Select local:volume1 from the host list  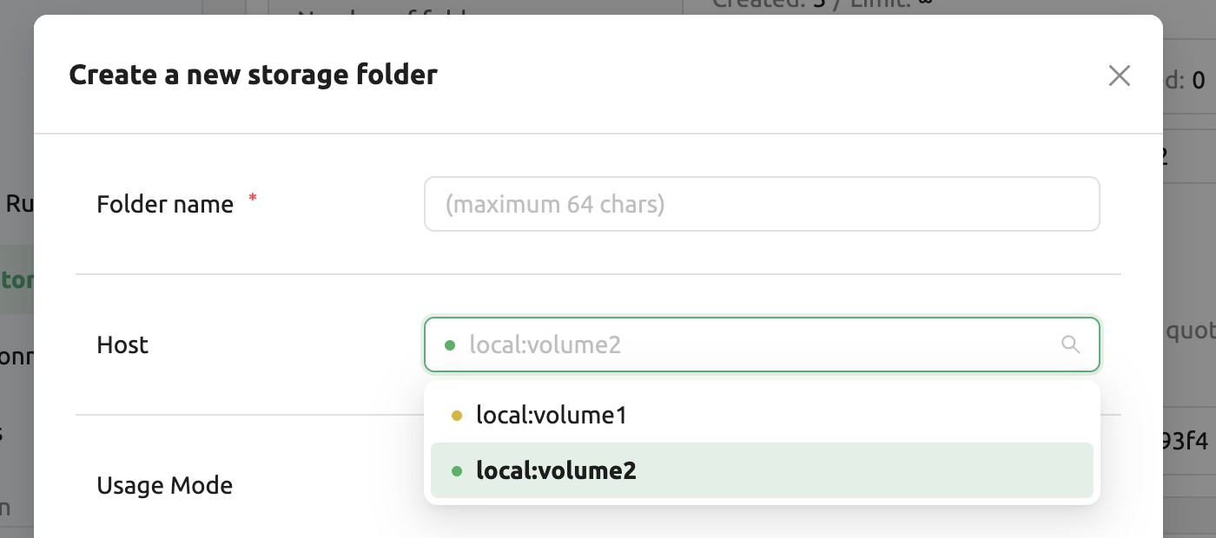click(551, 416)
